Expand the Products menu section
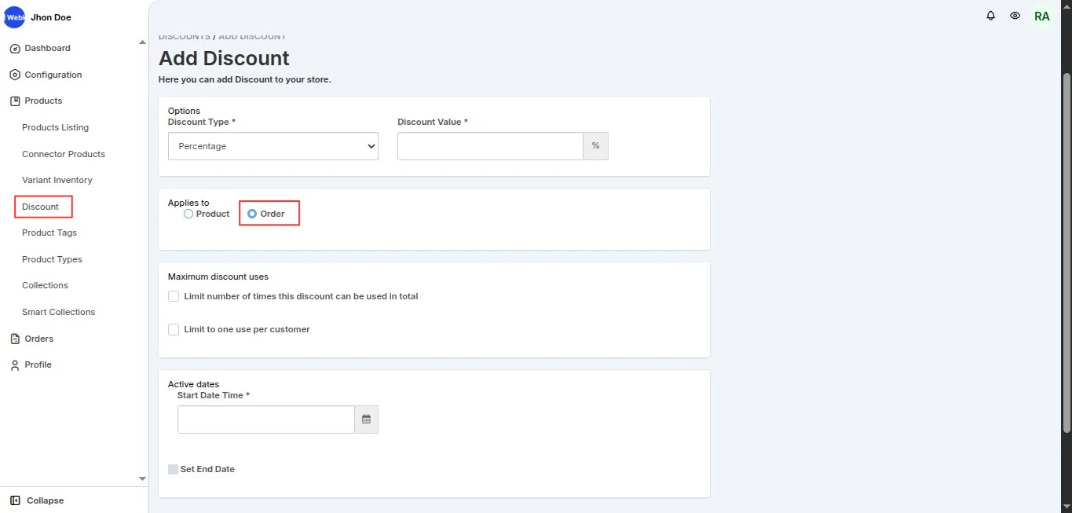1072x513 pixels. pos(43,101)
